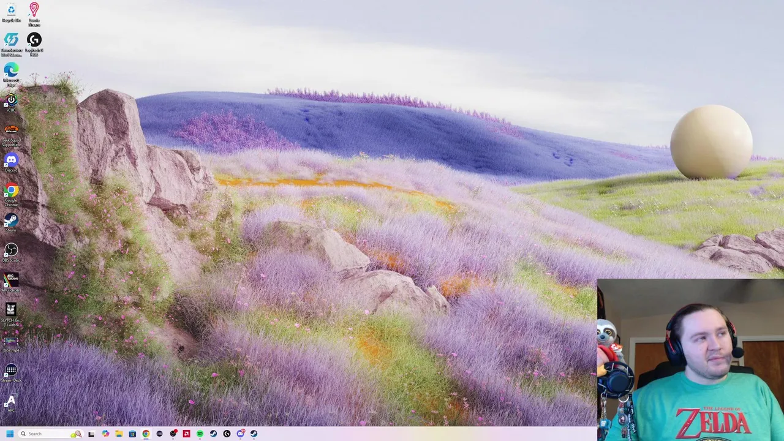Open the last Steam icon in the taskbar

coord(254,434)
